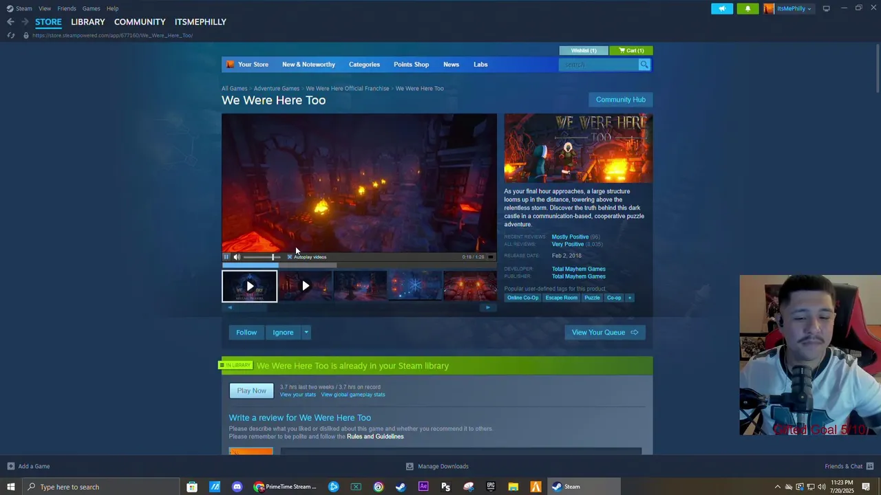Play the second trailer thumbnail
Image resolution: width=881 pixels, height=495 pixels.
(x=305, y=286)
